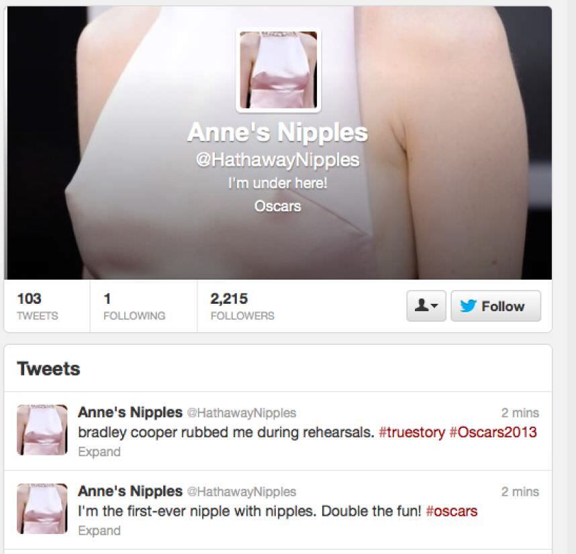Viewport: 576px width, 554px height.
Task: Open the 2,215 Followers list
Action: pyautogui.click(x=242, y=307)
